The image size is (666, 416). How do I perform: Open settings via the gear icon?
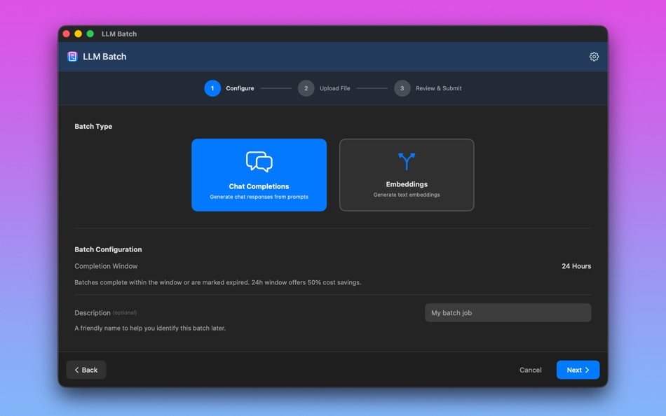594,57
